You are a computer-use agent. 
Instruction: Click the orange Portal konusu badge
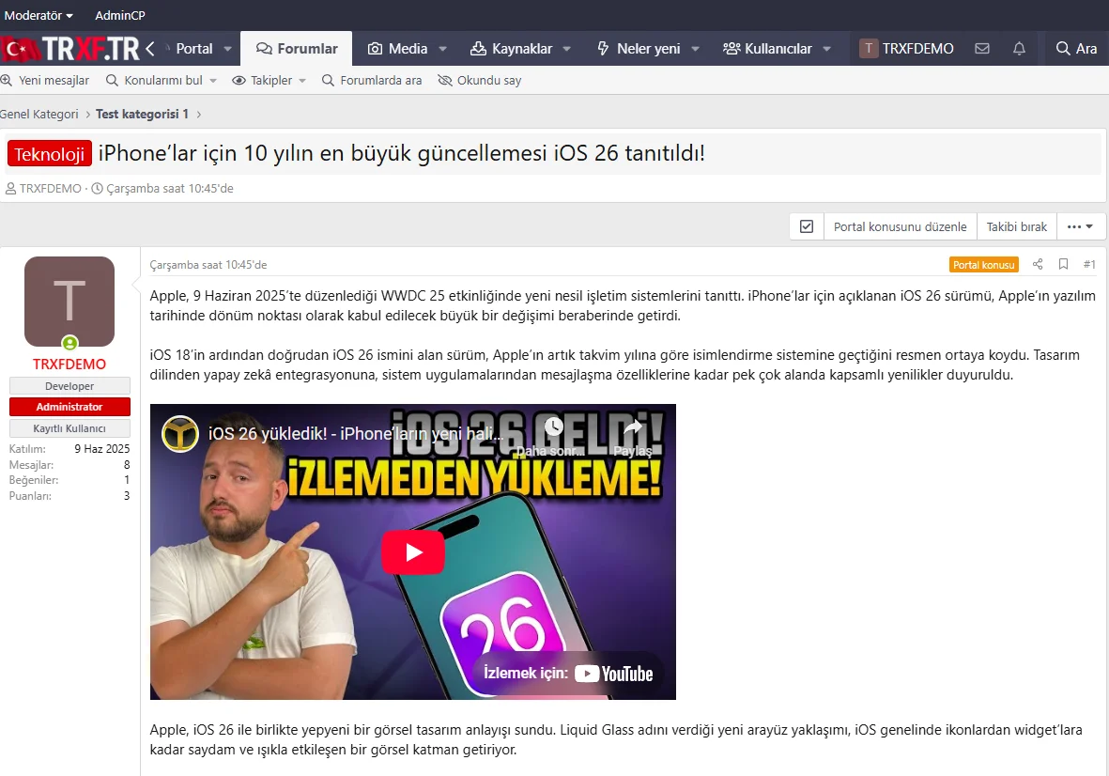point(984,265)
